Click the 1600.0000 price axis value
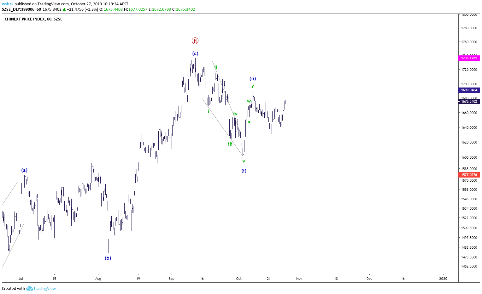482x294 pixels. (469, 157)
